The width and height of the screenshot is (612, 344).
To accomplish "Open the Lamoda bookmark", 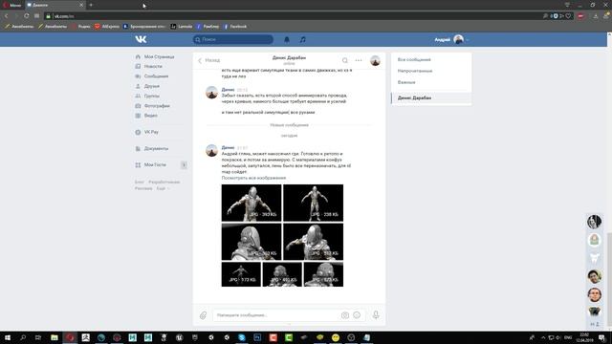I will [182, 27].
